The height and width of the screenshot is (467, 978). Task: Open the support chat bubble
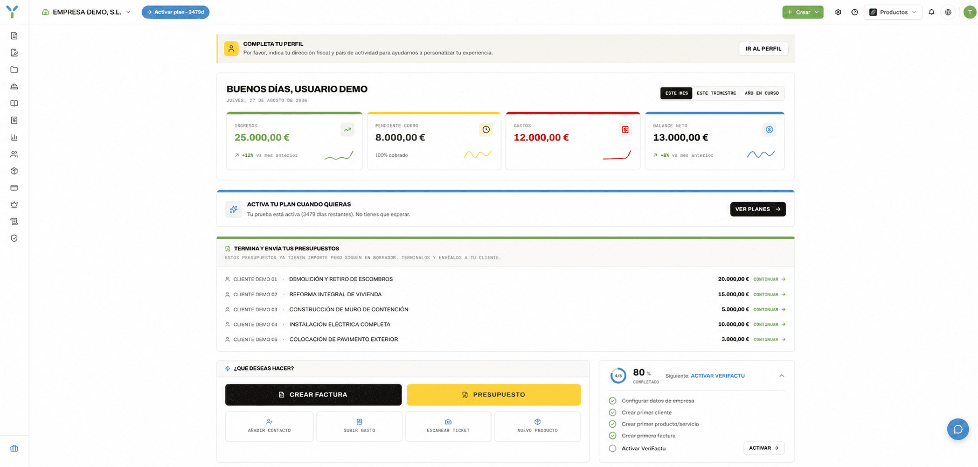point(958,429)
